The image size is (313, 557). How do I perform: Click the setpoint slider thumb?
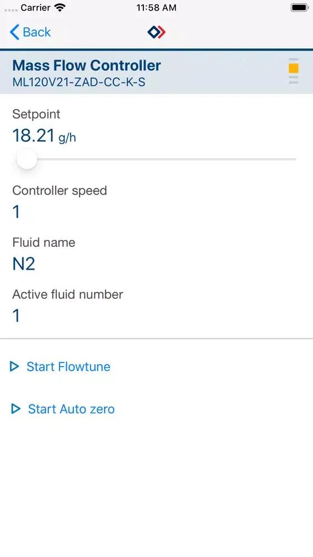pyautogui.click(x=27, y=159)
